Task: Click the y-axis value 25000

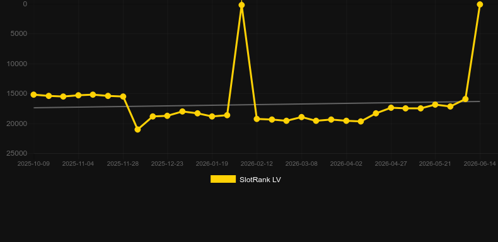Action: click(x=17, y=153)
